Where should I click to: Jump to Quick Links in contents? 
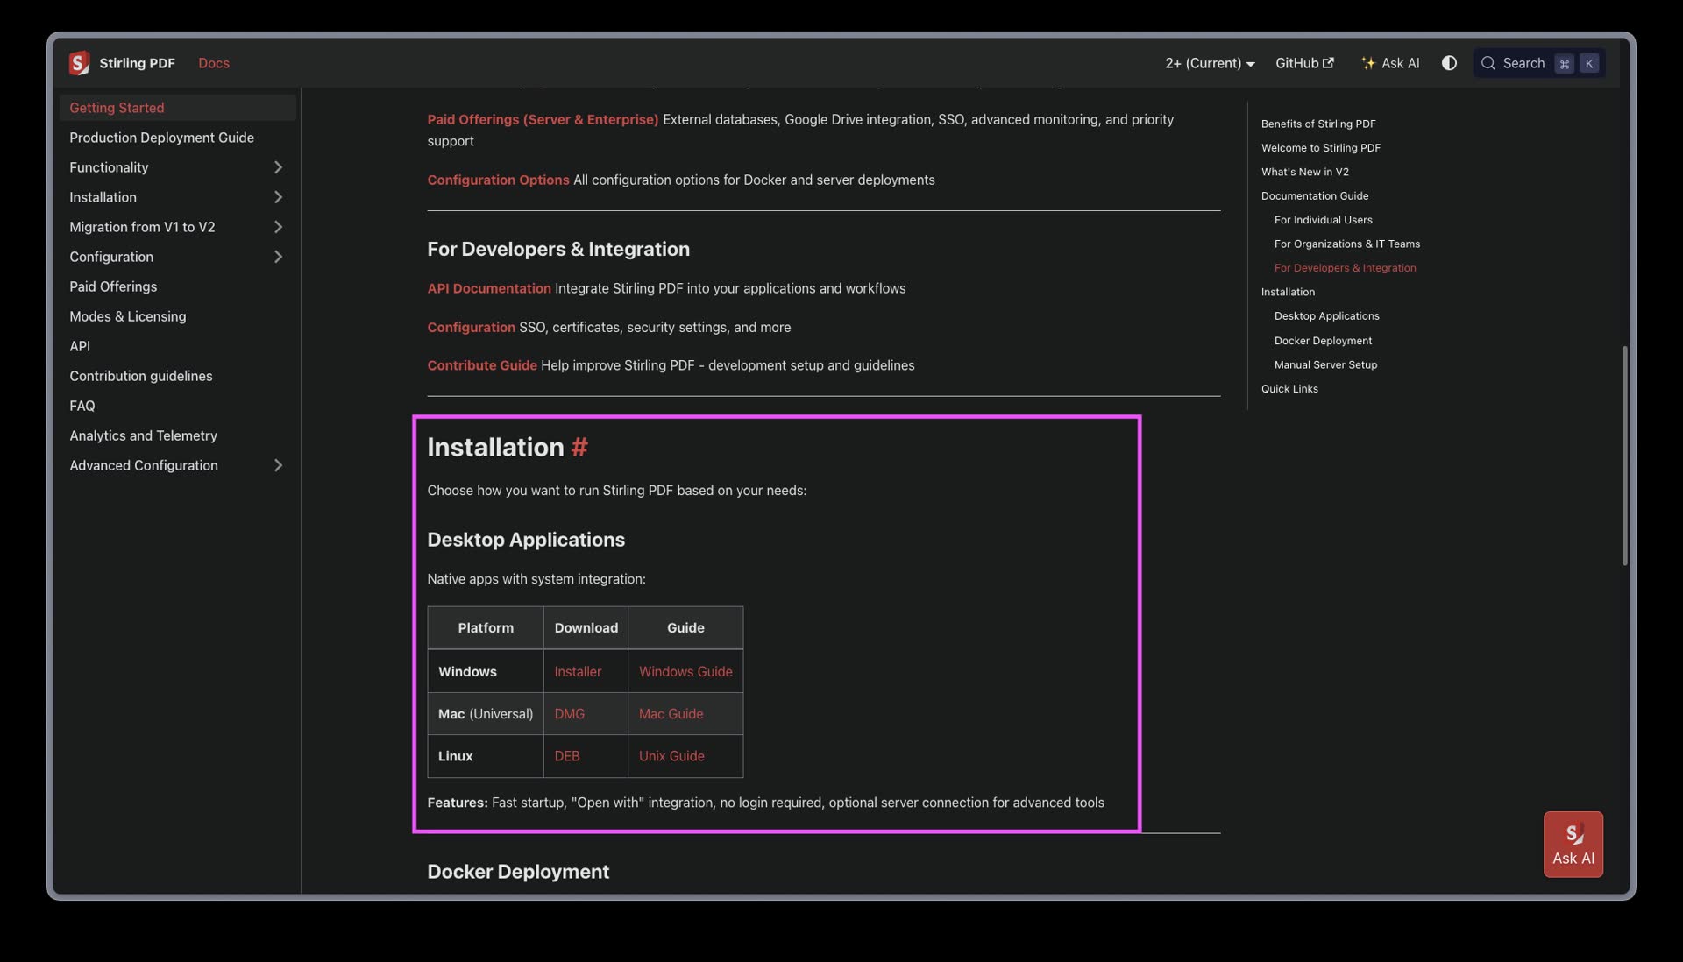[1289, 389]
